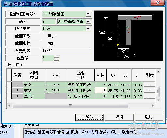Click 叠合阶段 cell 2、桥面板施 in row 6
The width and height of the screenshot is (167, 138).
click(81, 96)
